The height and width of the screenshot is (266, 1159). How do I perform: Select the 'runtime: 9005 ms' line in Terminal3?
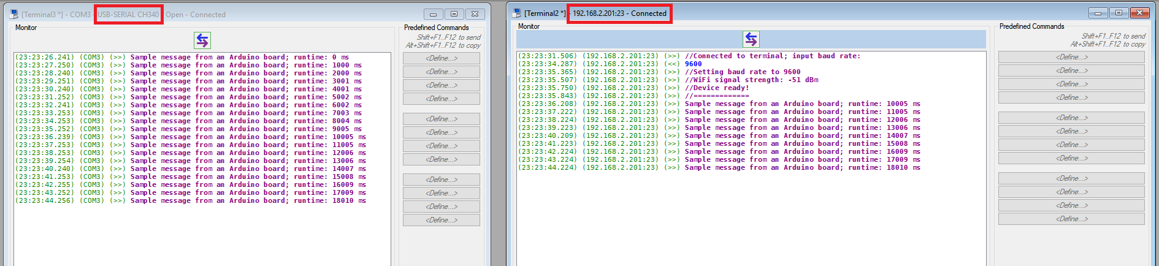[188, 129]
